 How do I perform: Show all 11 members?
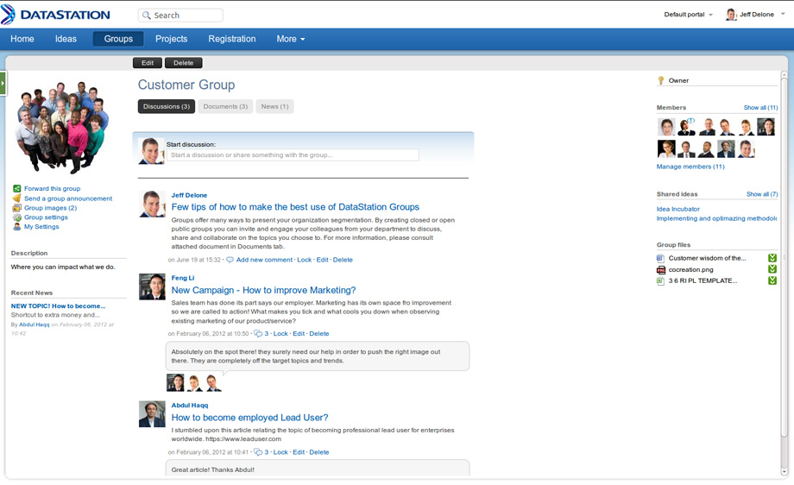(x=760, y=108)
